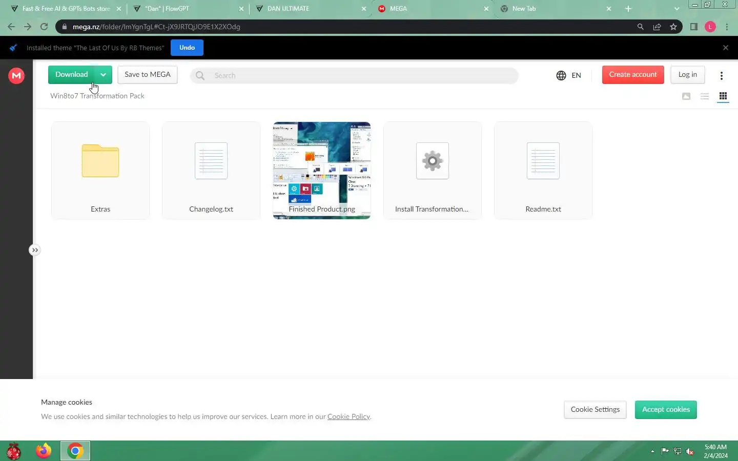Open the globe language selector
The width and height of the screenshot is (738, 461).
pos(561,75)
